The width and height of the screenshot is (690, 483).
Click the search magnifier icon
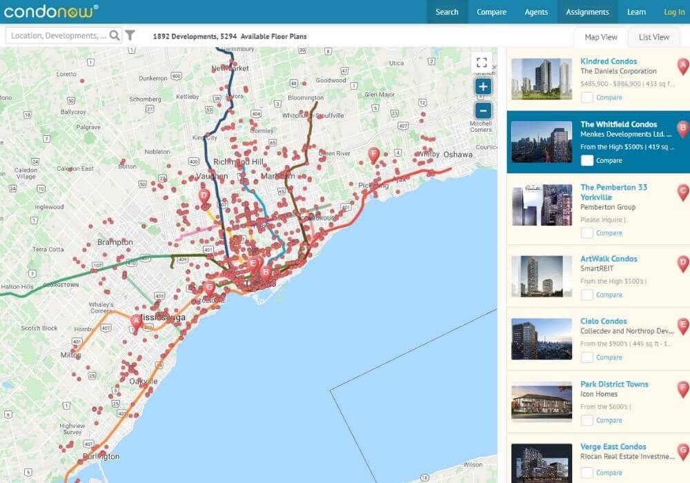[115, 36]
